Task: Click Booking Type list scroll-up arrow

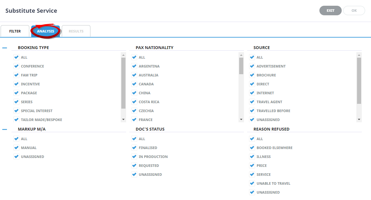Action: [123, 55]
